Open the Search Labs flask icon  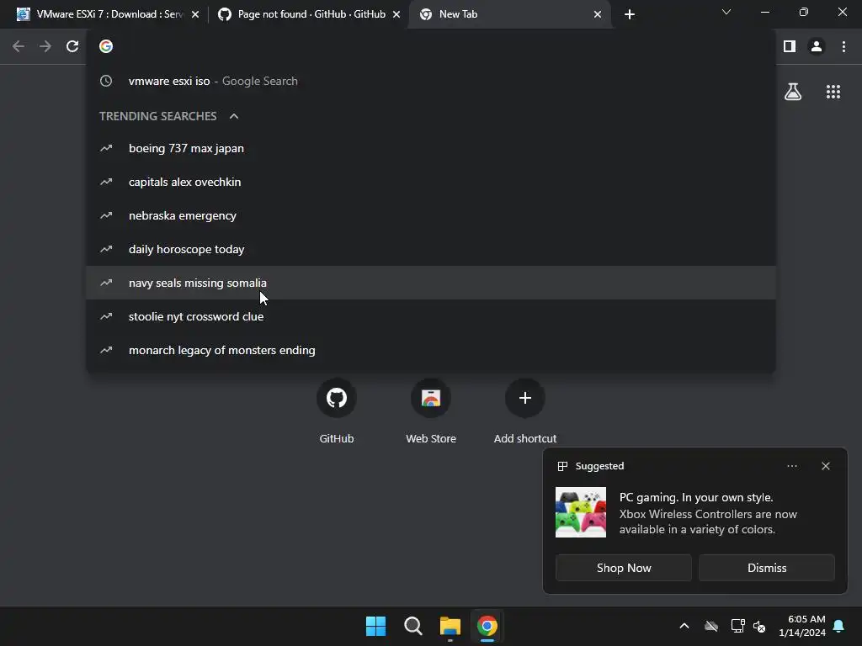click(793, 92)
